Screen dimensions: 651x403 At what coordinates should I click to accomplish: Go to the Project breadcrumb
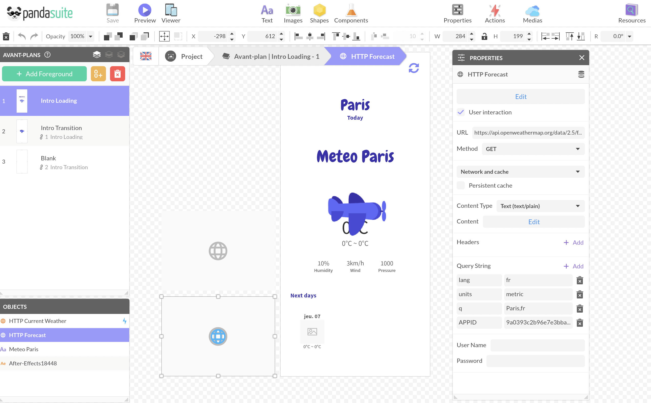point(184,56)
